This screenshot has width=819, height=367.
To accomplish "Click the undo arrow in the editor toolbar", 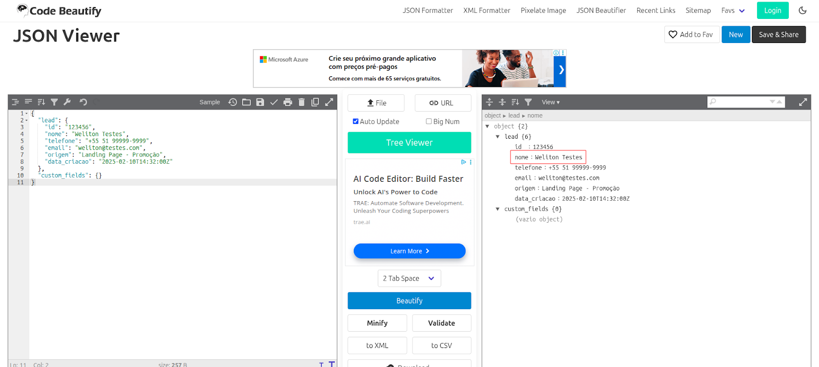I will (x=83, y=102).
